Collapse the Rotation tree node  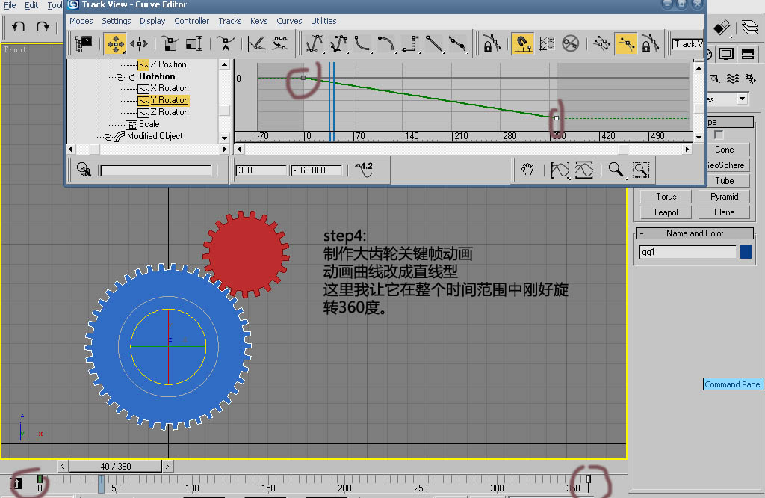120,77
